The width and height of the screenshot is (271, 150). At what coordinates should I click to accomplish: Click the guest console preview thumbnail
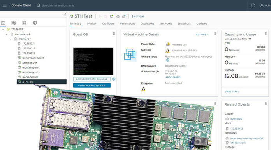tap(93, 61)
